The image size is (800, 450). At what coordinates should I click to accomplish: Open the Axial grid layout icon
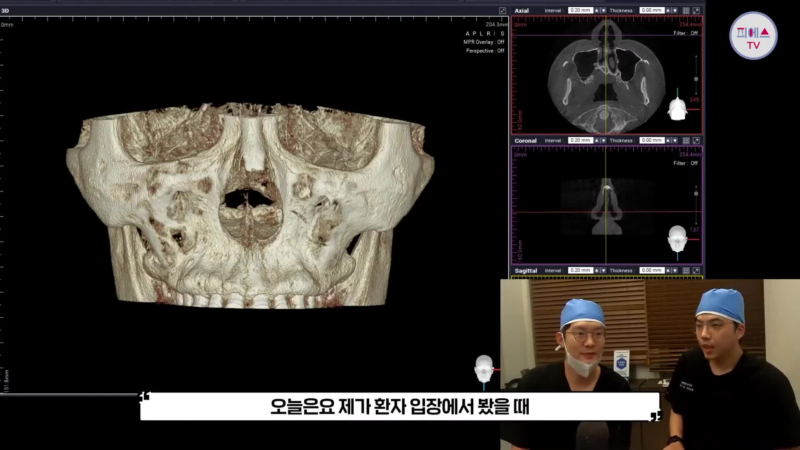(686, 11)
